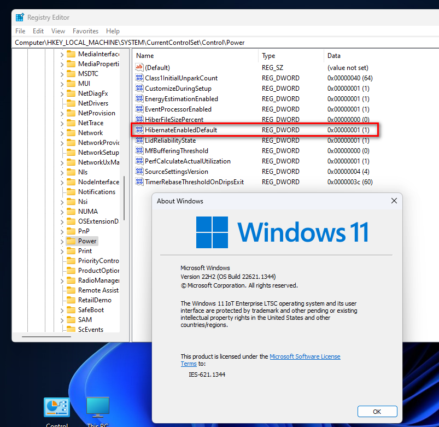Screen dimensions: 439x427
Task: Click the Registry Editor title bar icon
Action: point(20,17)
